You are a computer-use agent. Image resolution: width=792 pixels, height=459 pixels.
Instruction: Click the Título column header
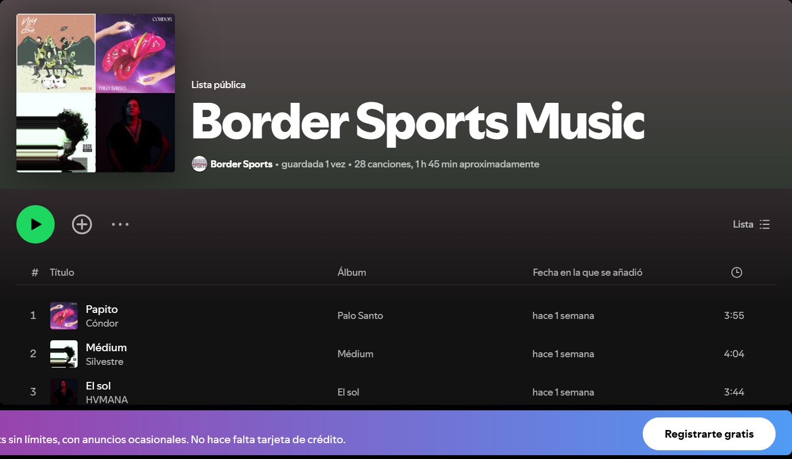(x=62, y=272)
